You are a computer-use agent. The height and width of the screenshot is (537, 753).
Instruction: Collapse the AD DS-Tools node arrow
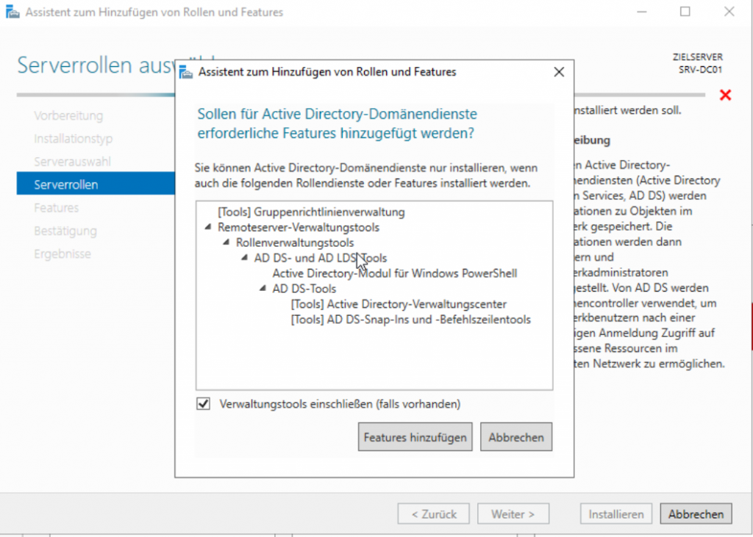click(263, 289)
